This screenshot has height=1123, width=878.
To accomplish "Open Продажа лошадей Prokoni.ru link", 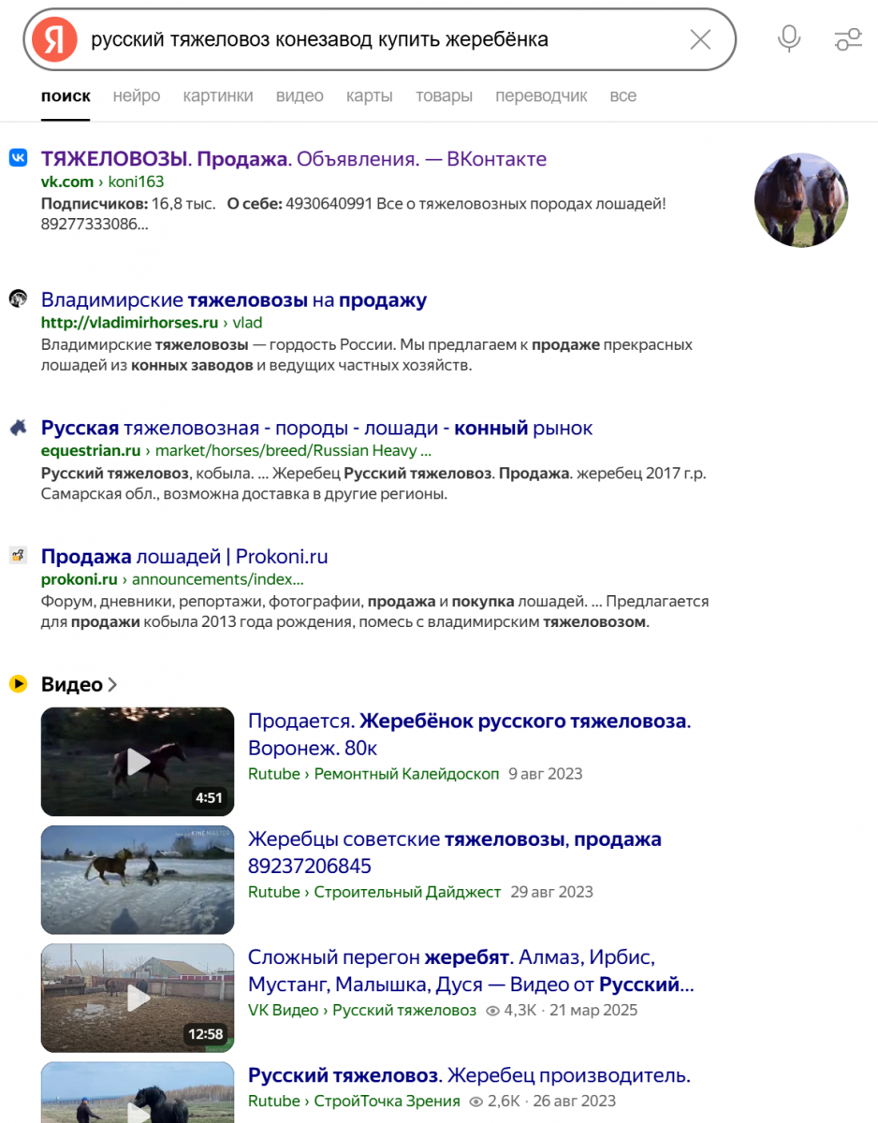I will [184, 557].
